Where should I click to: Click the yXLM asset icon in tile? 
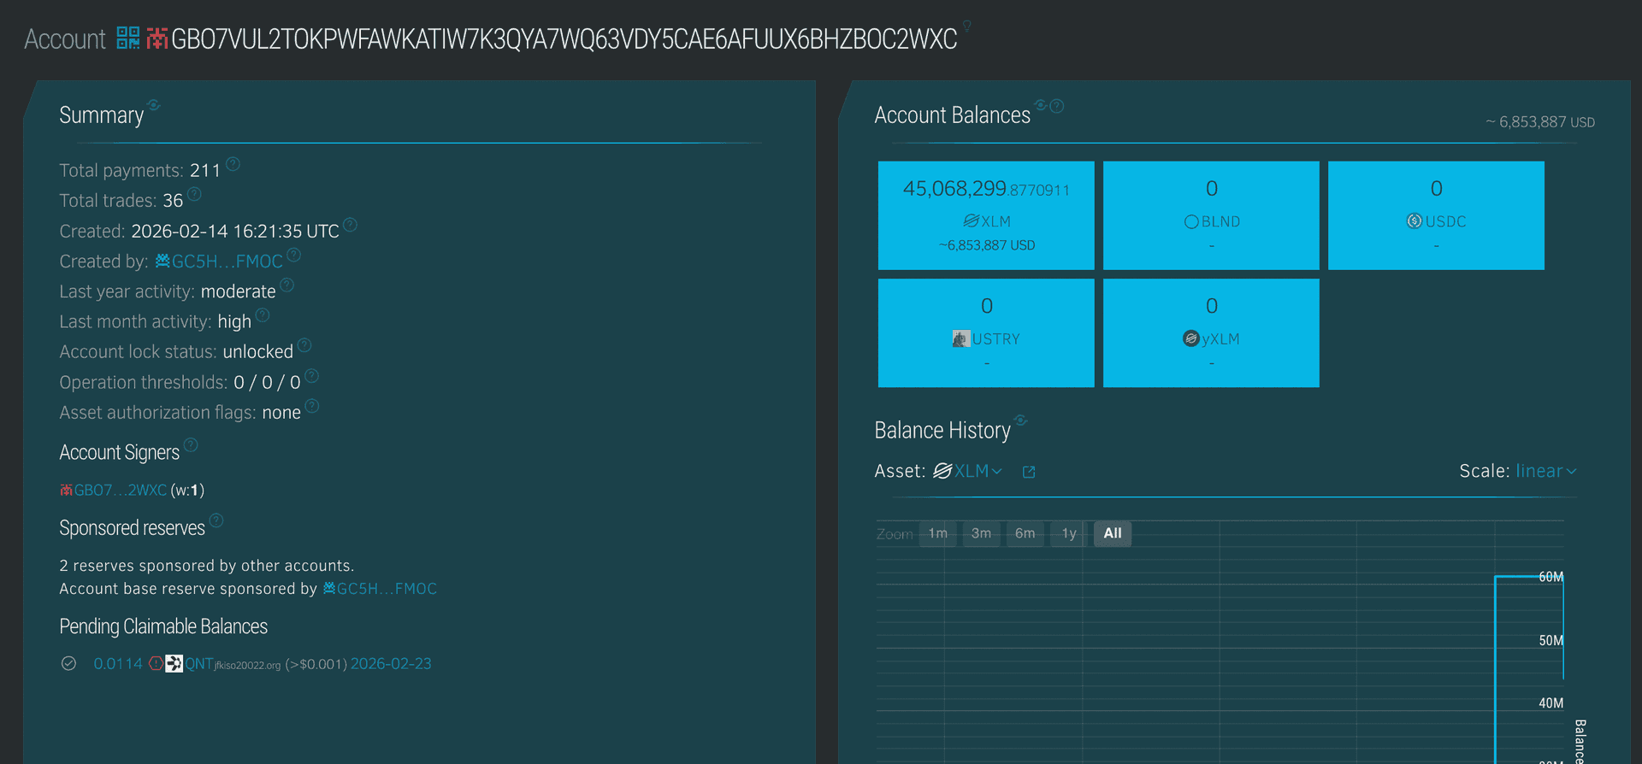pyautogui.click(x=1190, y=338)
